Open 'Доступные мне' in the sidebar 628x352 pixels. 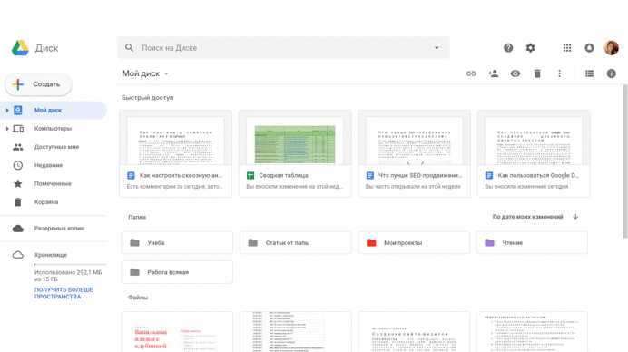[54, 147]
